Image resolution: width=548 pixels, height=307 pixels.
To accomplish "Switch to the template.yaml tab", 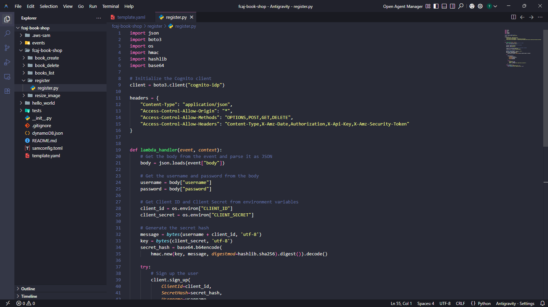I will [x=131, y=17].
